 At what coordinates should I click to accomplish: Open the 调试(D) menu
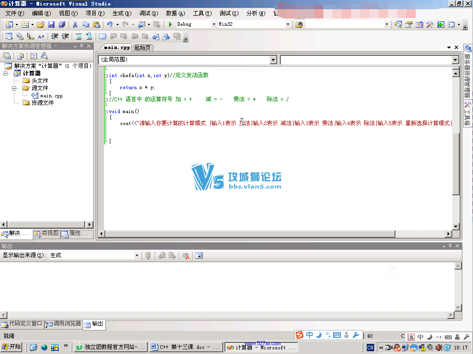149,13
